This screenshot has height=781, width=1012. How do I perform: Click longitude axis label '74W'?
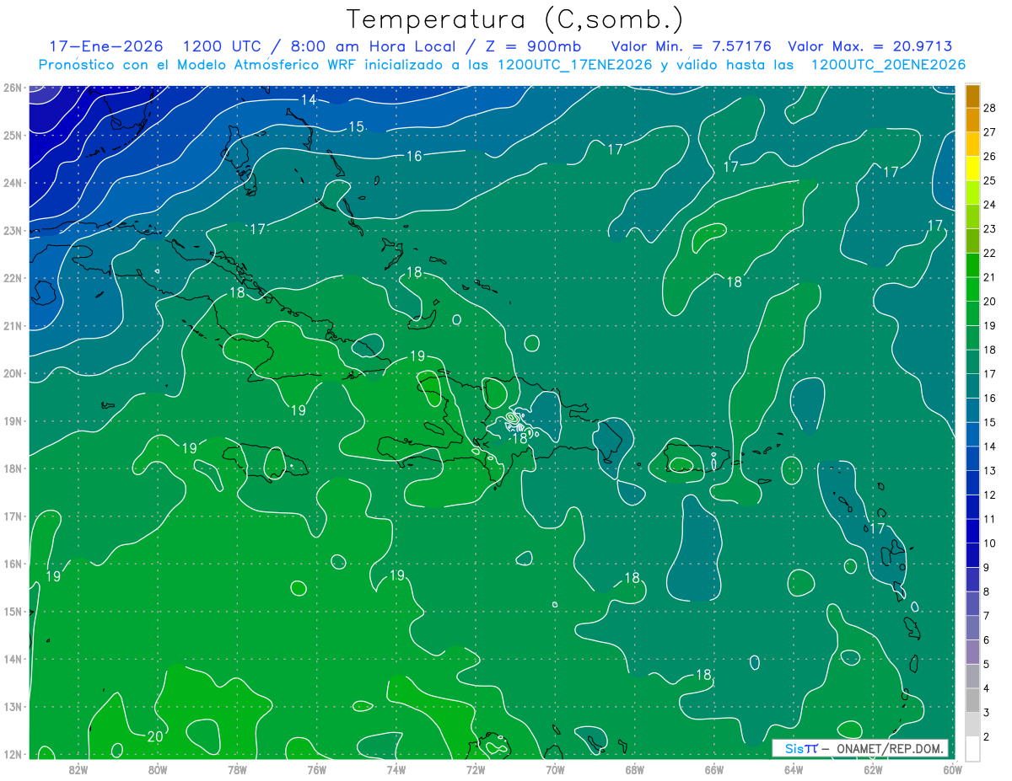point(396,769)
